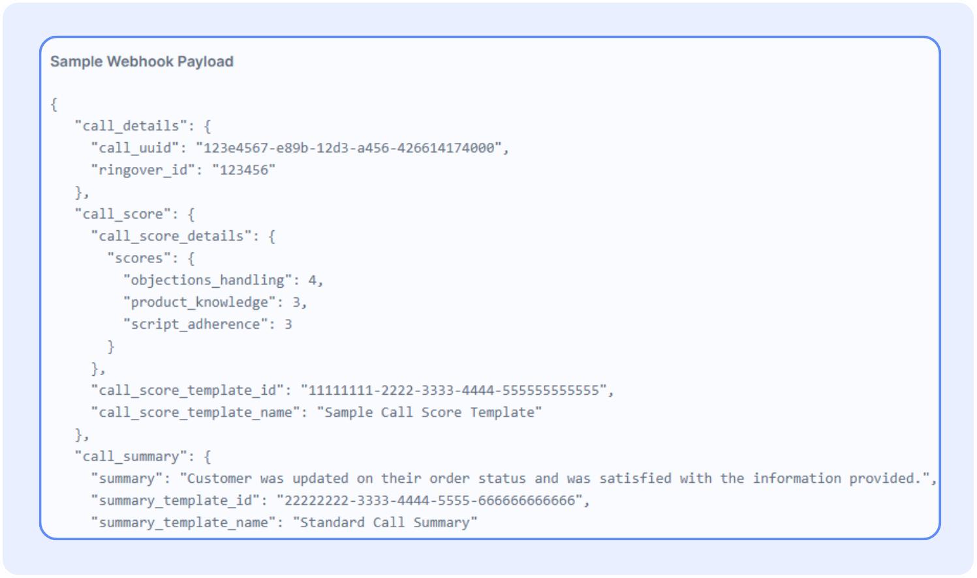Click the "Sample Call Score Template" value
The image size is (977, 578).
click(429, 412)
